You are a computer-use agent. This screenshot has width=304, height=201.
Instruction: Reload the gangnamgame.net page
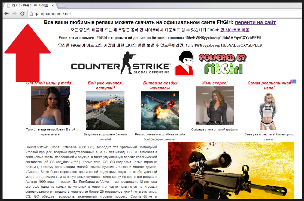22,14
